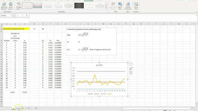Open the Chart Elements plus button

tap(131, 64)
